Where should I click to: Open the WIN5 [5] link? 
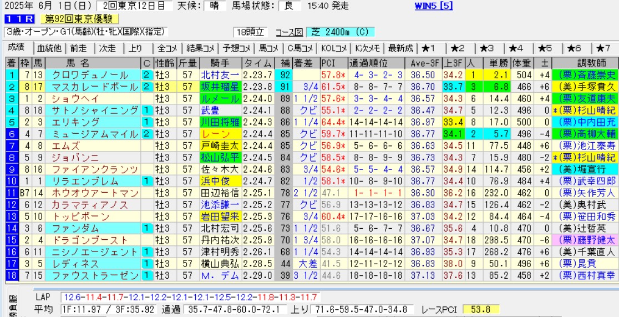point(433,6)
